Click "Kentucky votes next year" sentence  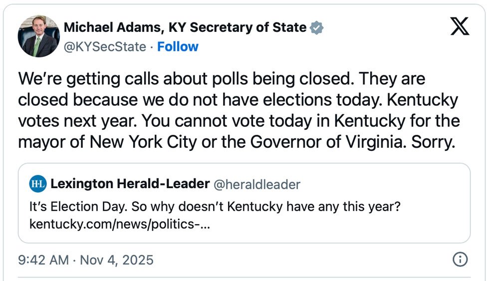(75, 121)
